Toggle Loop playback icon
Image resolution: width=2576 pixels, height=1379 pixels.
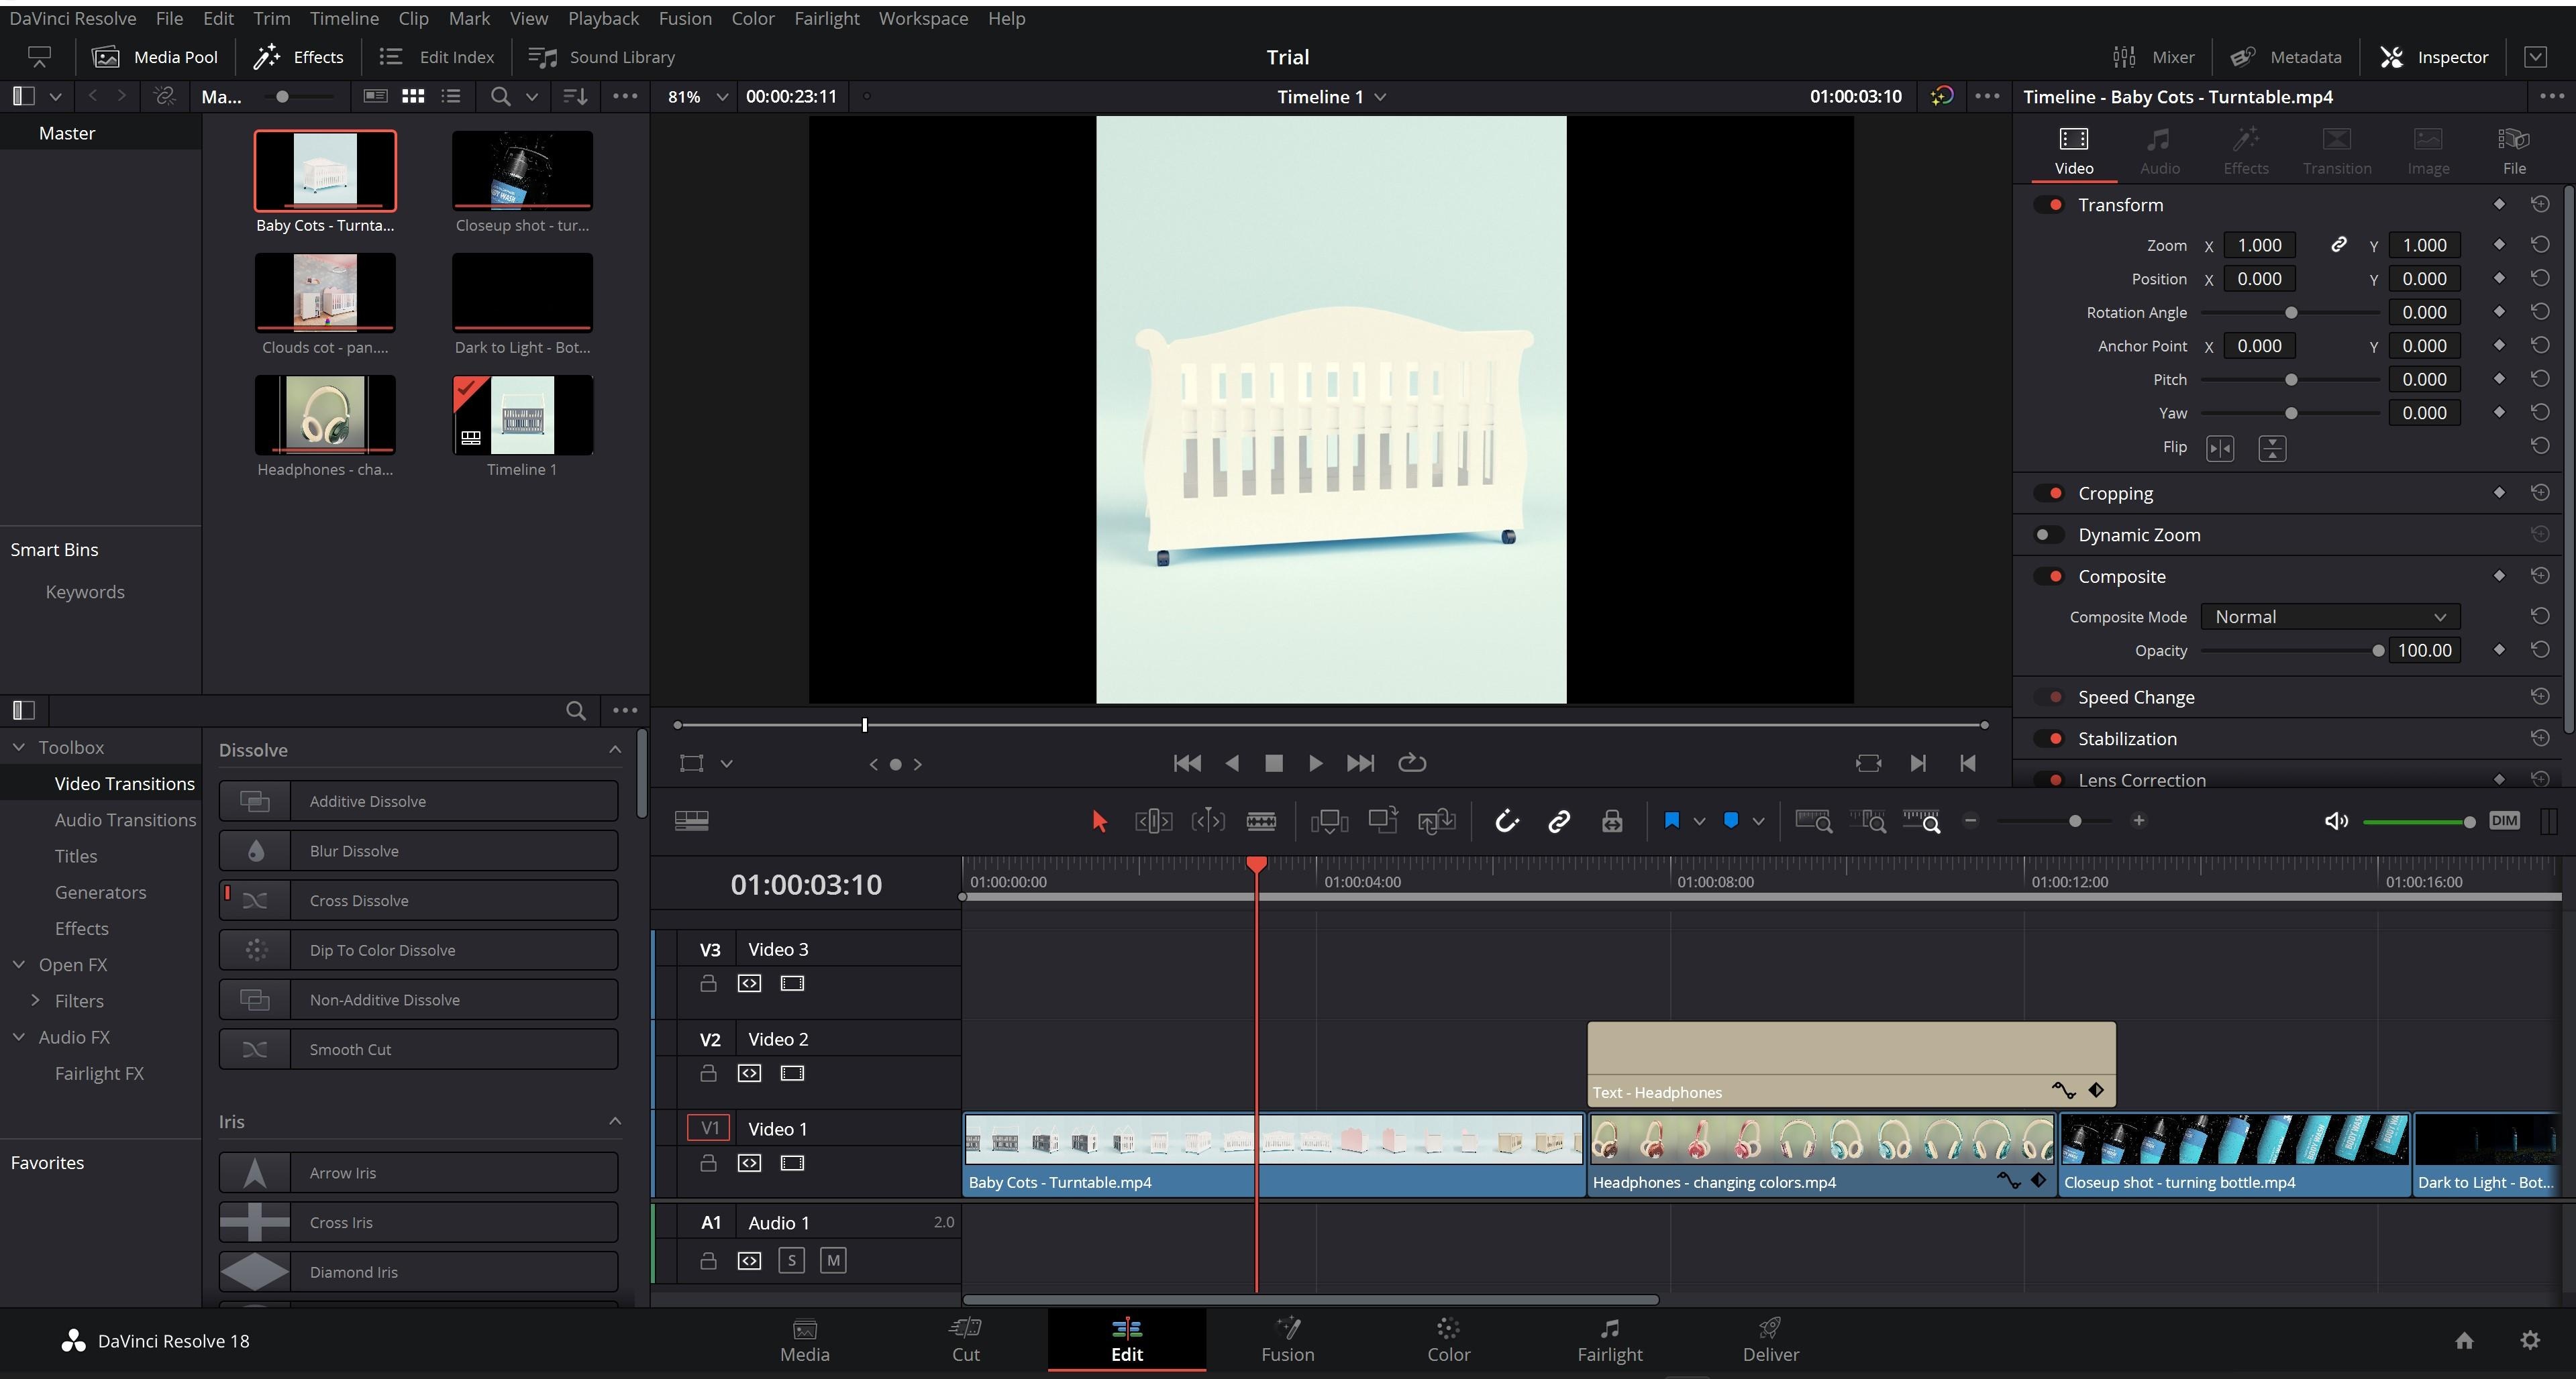[x=1412, y=763]
